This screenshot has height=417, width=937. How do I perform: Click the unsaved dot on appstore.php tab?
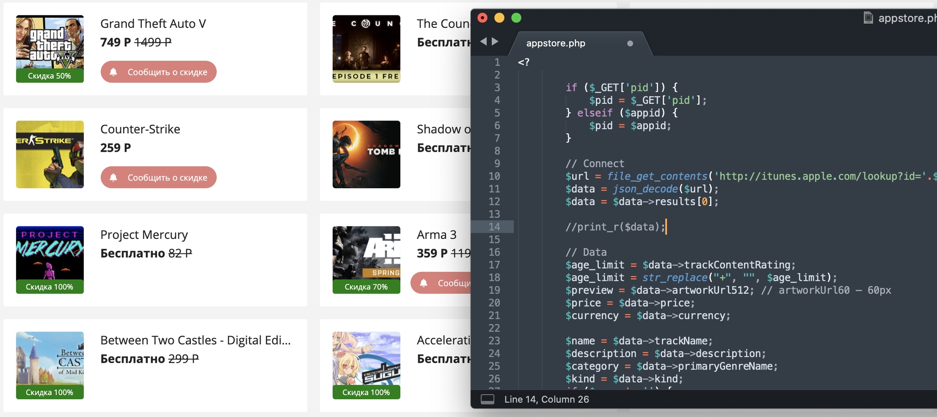tap(630, 43)
